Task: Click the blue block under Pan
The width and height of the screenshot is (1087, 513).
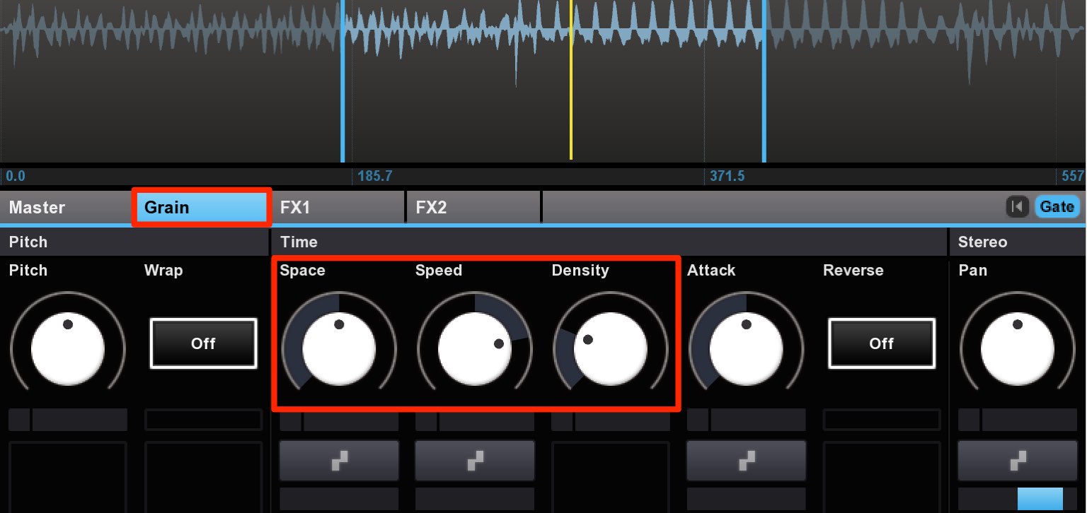Action: 1040,498
